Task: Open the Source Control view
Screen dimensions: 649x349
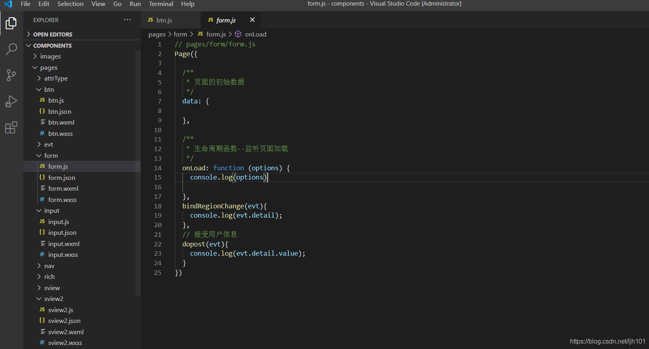Action: click(x=11, y=75)
